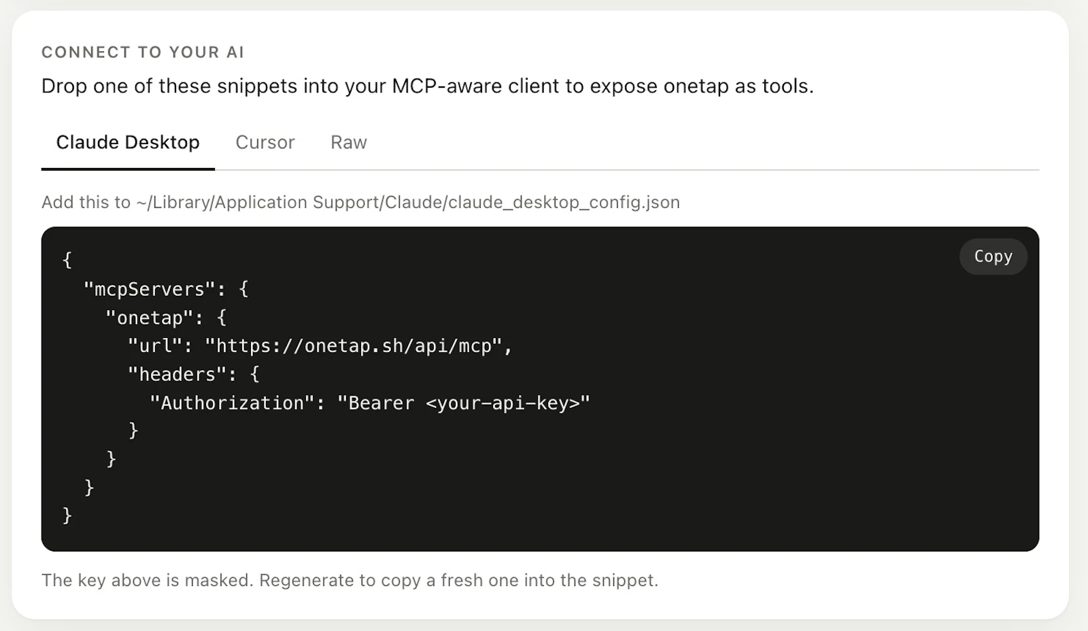1088x631 pixels.
Task: Click the opening brace on the first code line
Action: 67,260
